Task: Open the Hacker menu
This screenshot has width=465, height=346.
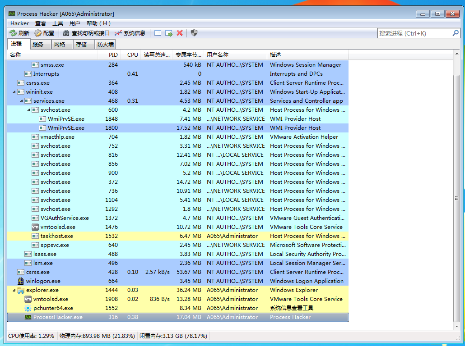Action: coord(19,23)
